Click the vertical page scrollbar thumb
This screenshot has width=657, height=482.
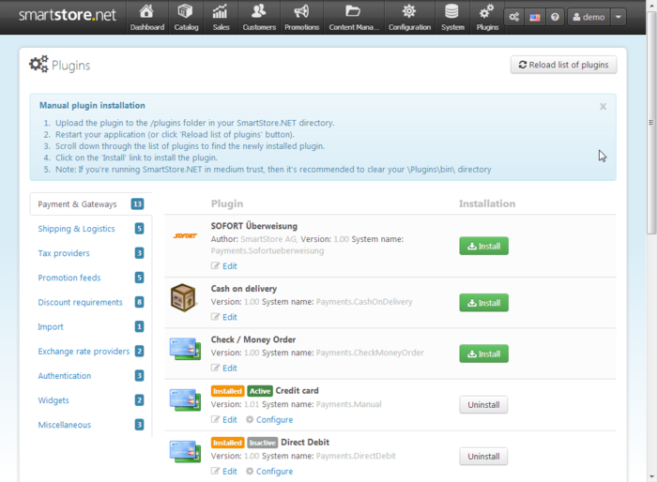[x=651, y=122]
